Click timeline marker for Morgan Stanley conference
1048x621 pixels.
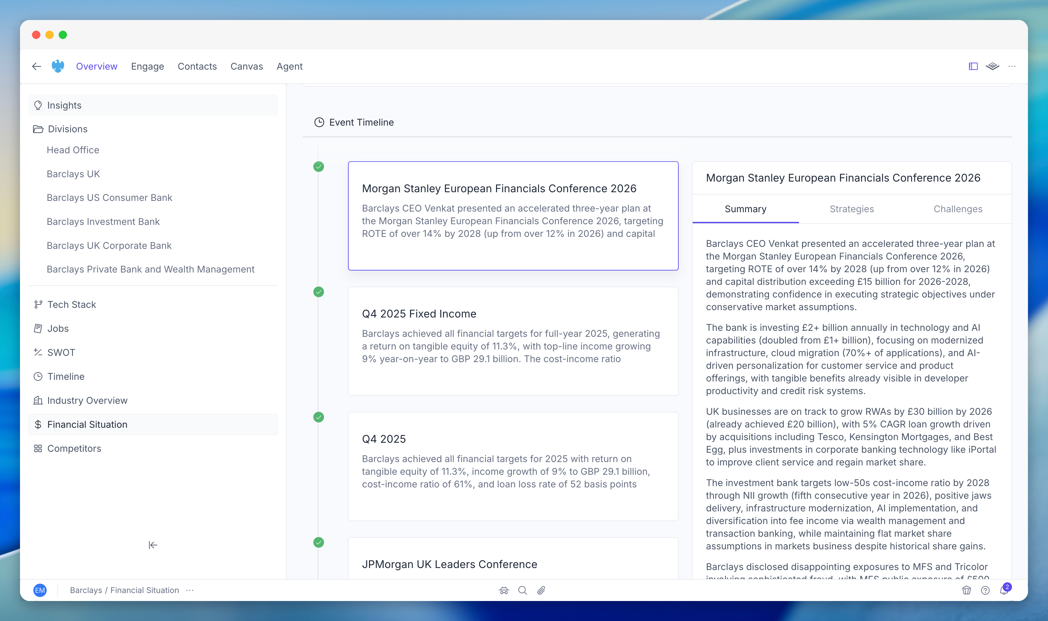coord(319,167)
